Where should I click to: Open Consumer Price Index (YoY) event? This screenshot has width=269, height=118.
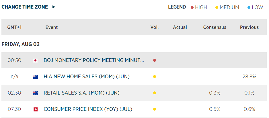pos(88,109)
